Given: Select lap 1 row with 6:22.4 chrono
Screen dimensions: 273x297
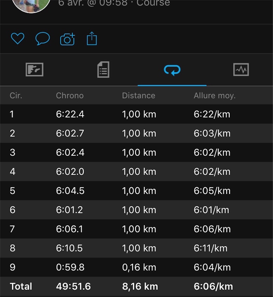Looking at the screenshot, I should pyautogui.click(x=137, y=114).
